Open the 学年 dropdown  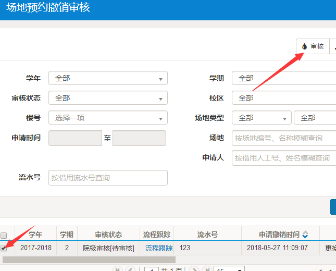click(x=108, y=78)
